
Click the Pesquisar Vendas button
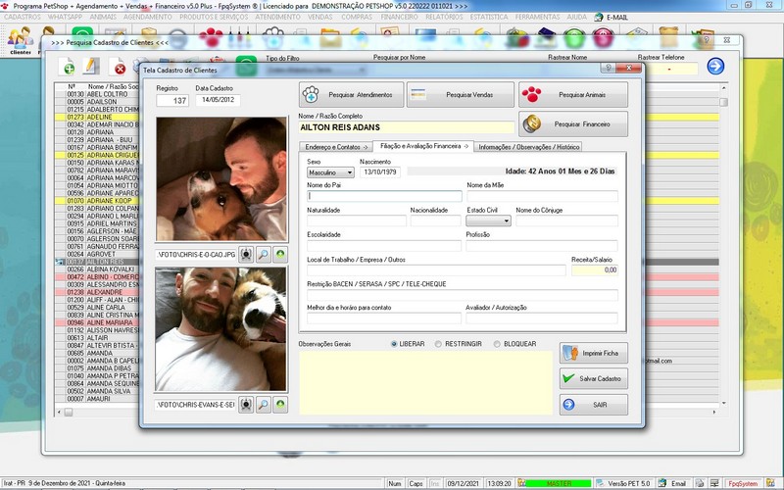point(460,94)
